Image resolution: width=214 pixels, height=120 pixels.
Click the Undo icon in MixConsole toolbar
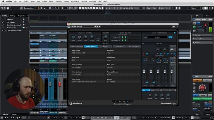pyautogui.click(x=2, y=8)
